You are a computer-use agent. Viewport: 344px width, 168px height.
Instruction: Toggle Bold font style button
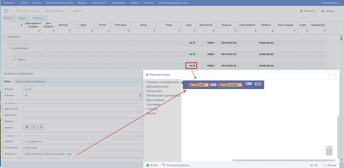tap(27, 127)
